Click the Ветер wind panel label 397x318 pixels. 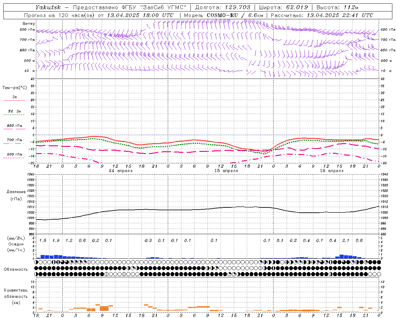(x=29, y=24)
